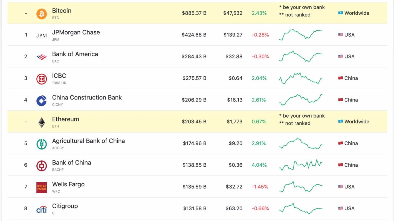Click the Worldwide flag in Bitcoin row

pos(340,13)
